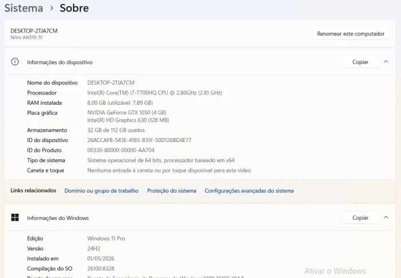Click the Processador label
This screenshot has height=278, width=401.
click(x=42, y=93)
